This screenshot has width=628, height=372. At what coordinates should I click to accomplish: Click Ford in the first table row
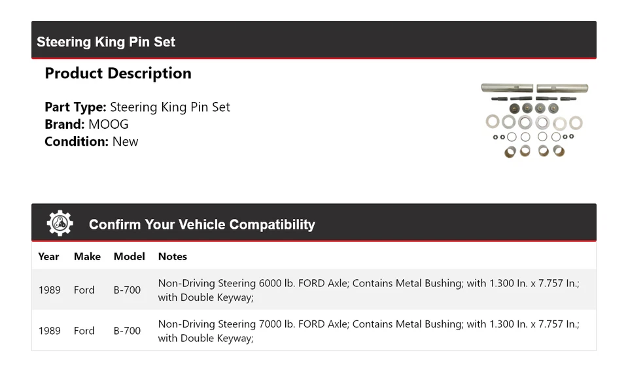[x=84, y=290]
